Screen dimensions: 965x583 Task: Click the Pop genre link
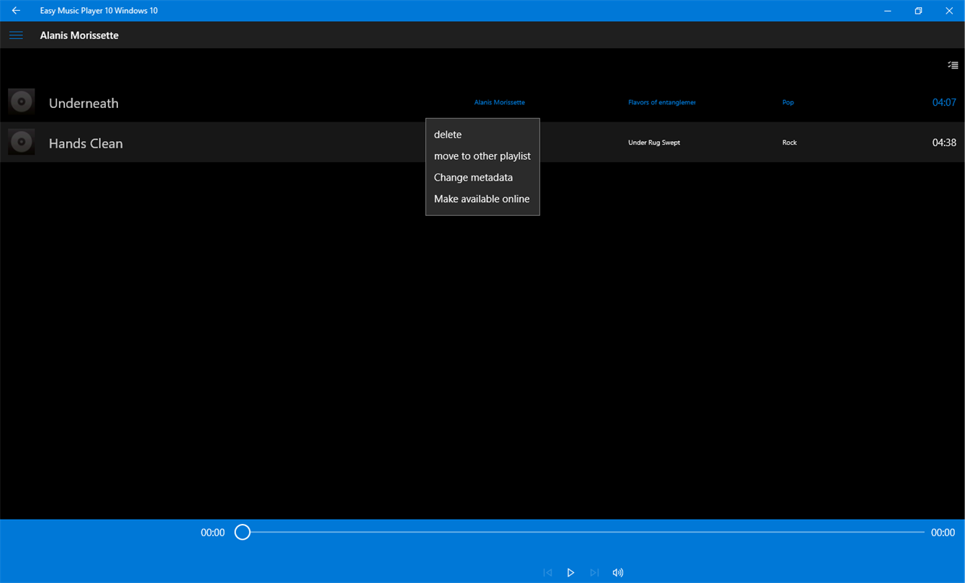[x=788, y=102]
